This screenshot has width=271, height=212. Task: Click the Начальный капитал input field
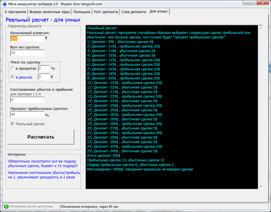(27, 39)
